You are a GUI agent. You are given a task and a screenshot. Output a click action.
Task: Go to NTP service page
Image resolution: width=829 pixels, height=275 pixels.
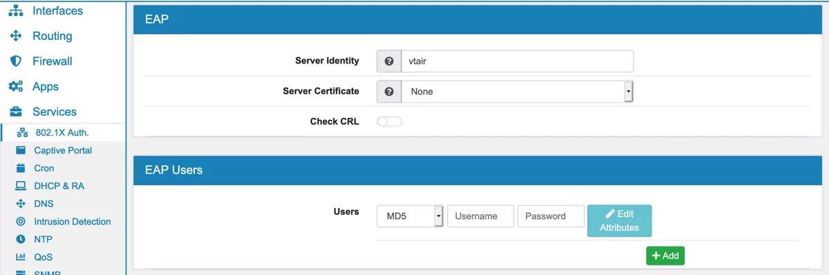pos(43,240)
